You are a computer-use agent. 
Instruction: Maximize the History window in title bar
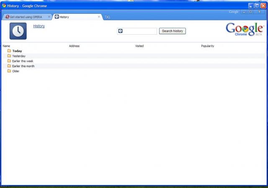point(257,6)
